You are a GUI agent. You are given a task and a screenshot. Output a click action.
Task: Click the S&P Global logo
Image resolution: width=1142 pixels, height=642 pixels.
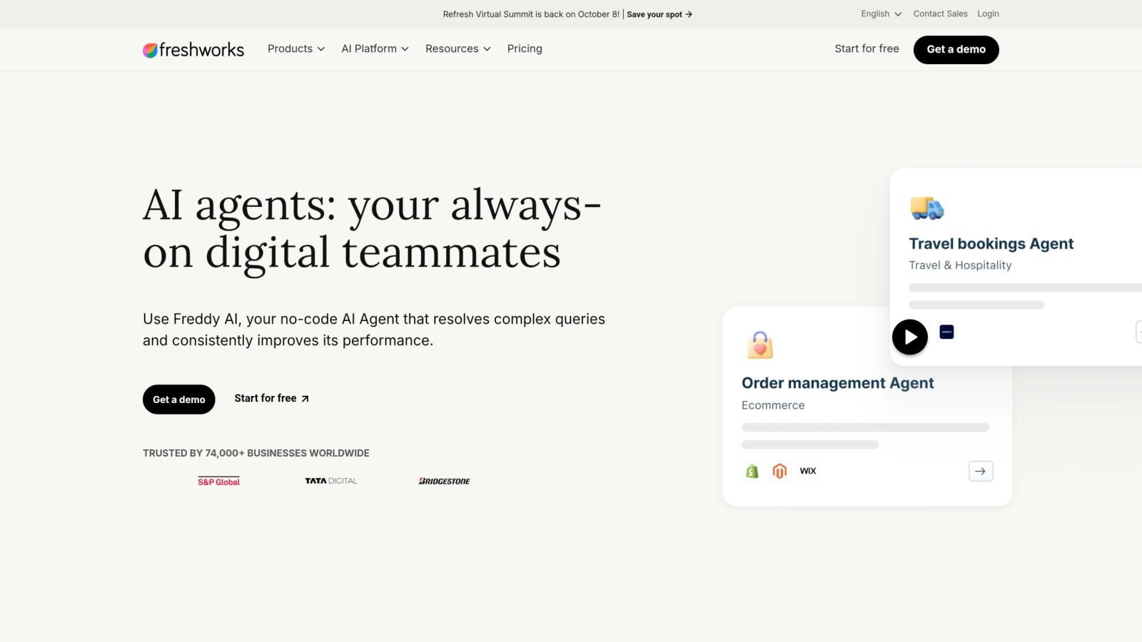click(x=218, y=481)
